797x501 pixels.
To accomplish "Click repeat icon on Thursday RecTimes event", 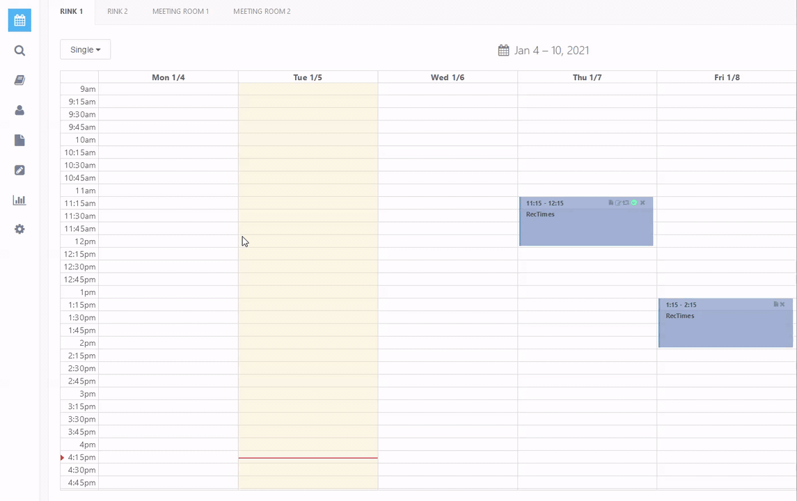I will pos(626,203).
